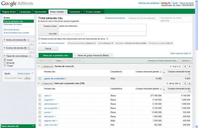Image resolution: width=198 pixels, height=128 pixels.
Task: Open the Pàgina d'inici tab
Action: (9, 12)
